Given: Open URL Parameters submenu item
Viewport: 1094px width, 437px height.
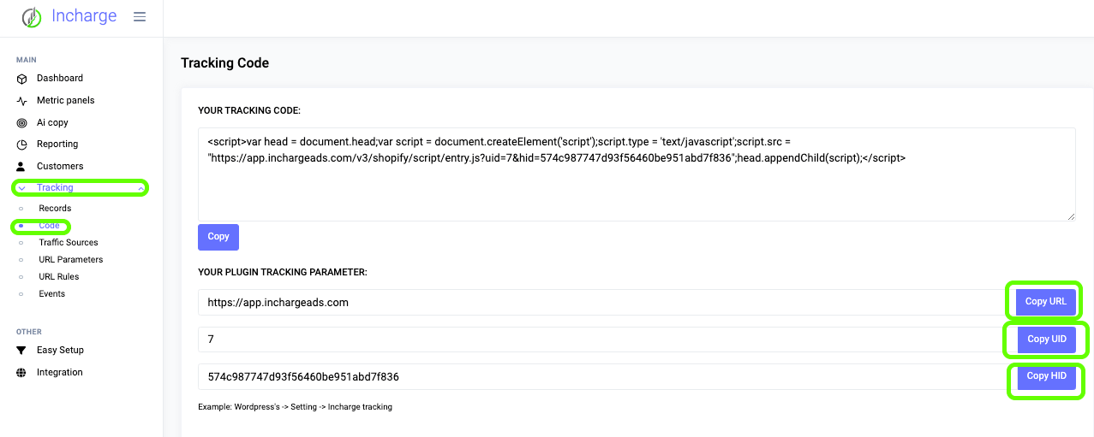Looking at the screenshot, I should [x=71, y=260].
